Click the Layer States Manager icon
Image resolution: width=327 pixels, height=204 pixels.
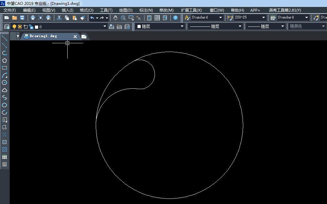coord(127,27)
